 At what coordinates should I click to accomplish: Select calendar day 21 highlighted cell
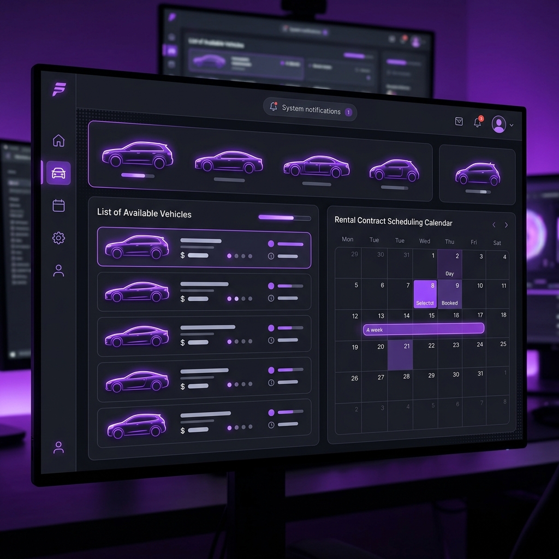coord(400,355)
